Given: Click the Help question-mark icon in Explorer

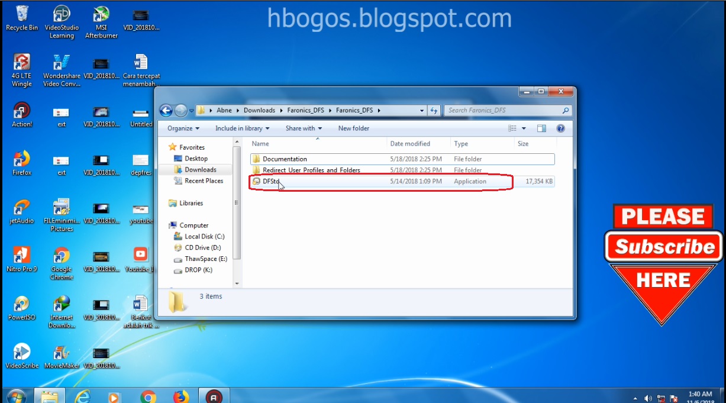Looking at the screenshot, I should coord(560,128).
